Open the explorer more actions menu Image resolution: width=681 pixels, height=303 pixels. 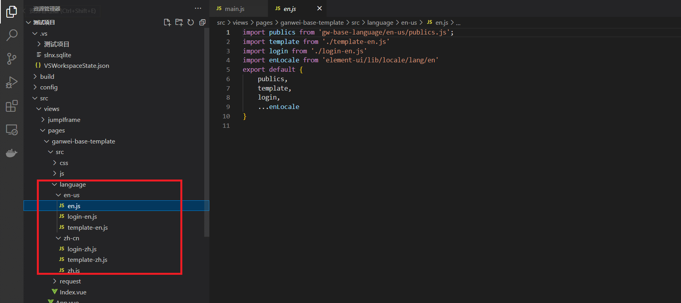198,8
